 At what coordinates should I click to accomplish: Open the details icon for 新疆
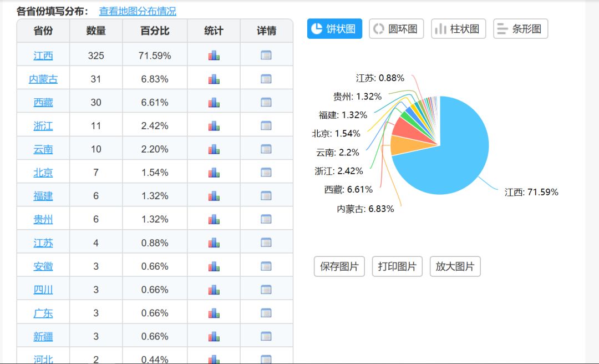click(266, 336)
